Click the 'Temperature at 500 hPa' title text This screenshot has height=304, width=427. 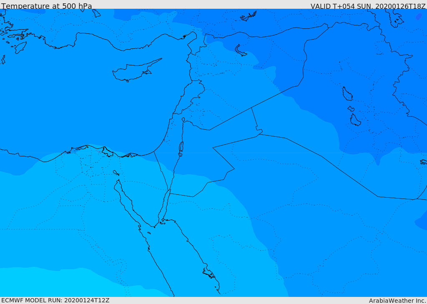[x=47, y=6]
